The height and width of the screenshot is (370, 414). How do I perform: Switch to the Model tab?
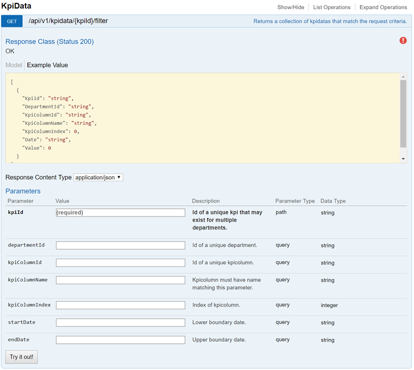(x=14, y=65)
